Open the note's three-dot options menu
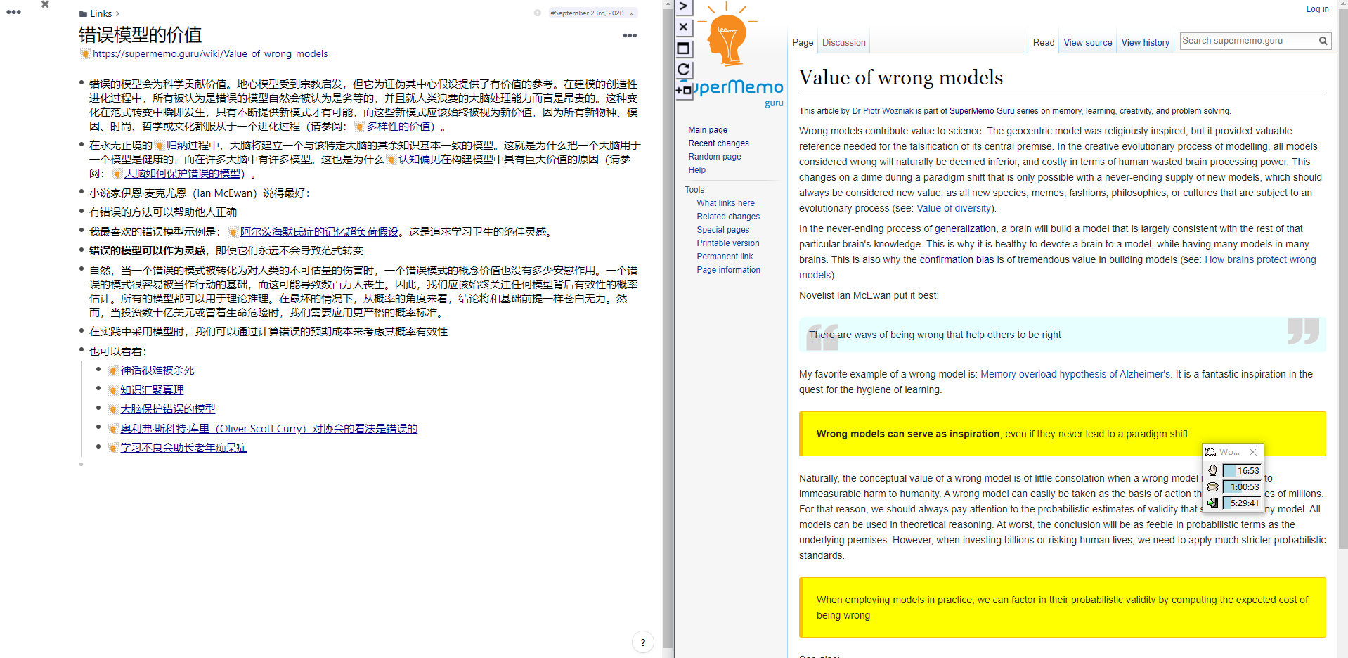1348x658 pixels. click(630, 35)
